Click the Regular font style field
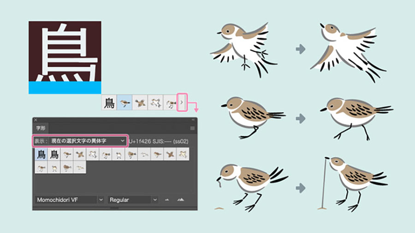 [x=130, y=200]
